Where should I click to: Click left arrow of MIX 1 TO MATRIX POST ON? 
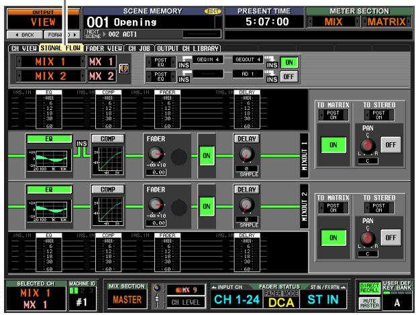click(x=321, y=115)
